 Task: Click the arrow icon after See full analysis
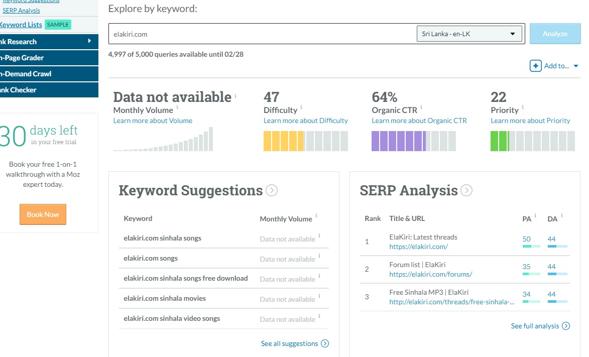tap(566, 326)
